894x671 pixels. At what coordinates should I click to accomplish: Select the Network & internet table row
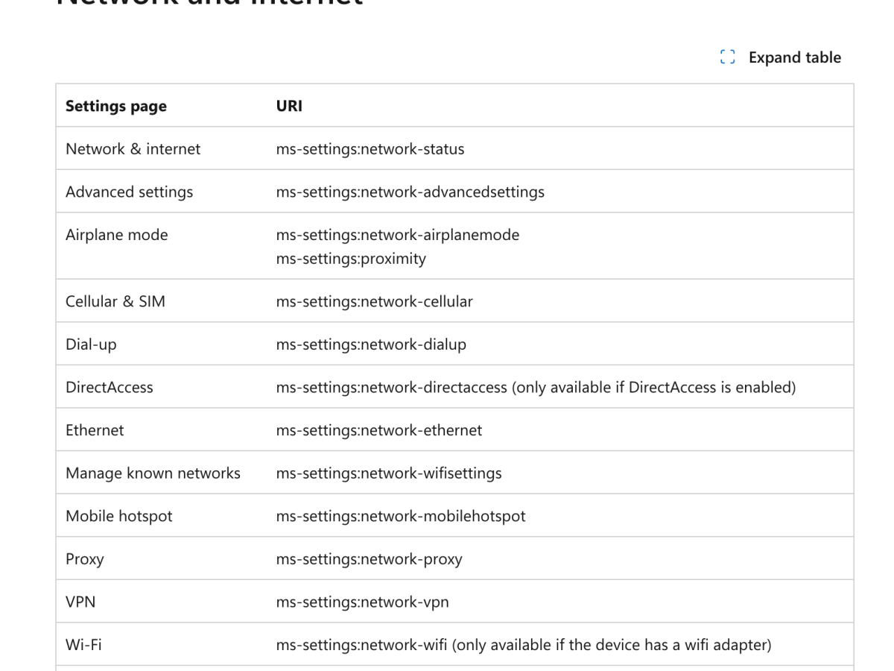[133, 148]
